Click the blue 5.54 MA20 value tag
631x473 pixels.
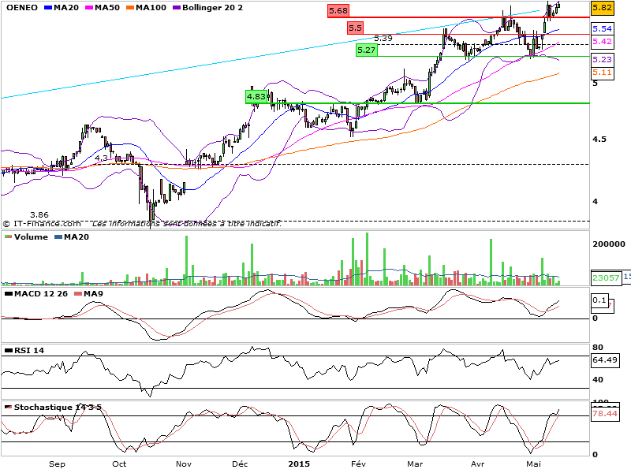tap(603, 29)
